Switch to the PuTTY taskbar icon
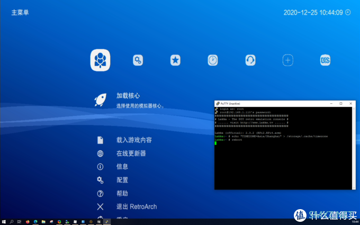This screenshot has width=360, height=225. pyautogui.click(x=107, y=222)
